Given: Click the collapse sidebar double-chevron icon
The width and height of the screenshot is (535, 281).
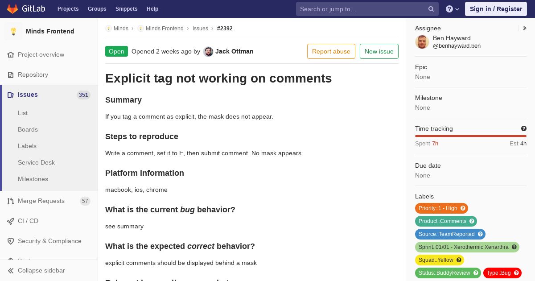Looking at the screenshot, I should point(11,270).
